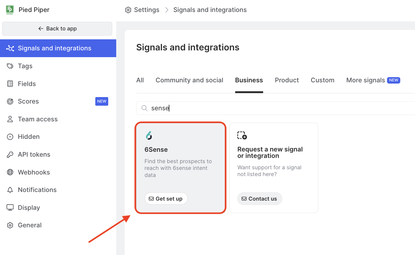Click the Notifications bell icon
415x255 pixels.
pos(10,190)
